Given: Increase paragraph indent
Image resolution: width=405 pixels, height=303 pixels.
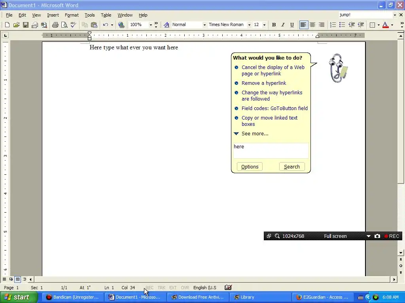Looking at the screenshot, I should tap(361, 25).
